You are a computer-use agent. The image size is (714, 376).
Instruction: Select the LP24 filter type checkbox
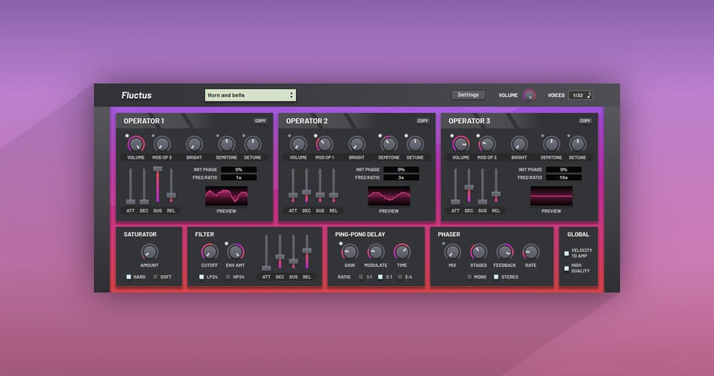201,277
